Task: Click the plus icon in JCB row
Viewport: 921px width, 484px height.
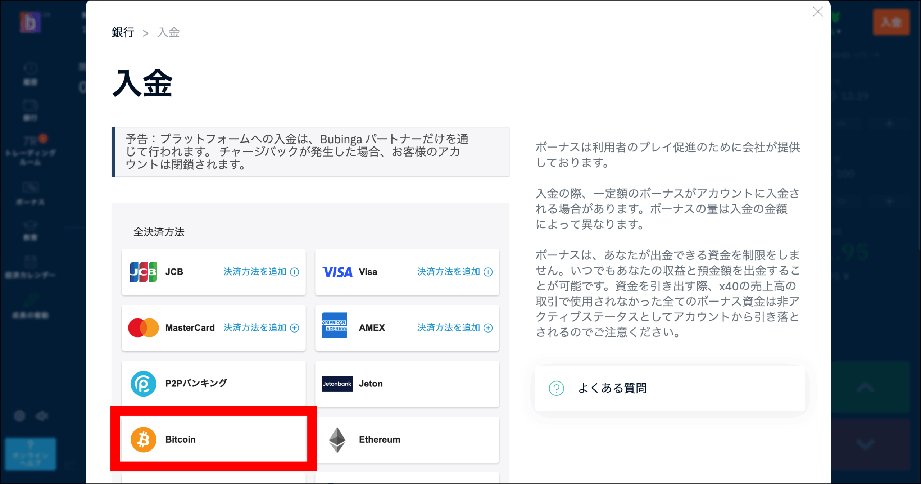Action: (295, 272)
